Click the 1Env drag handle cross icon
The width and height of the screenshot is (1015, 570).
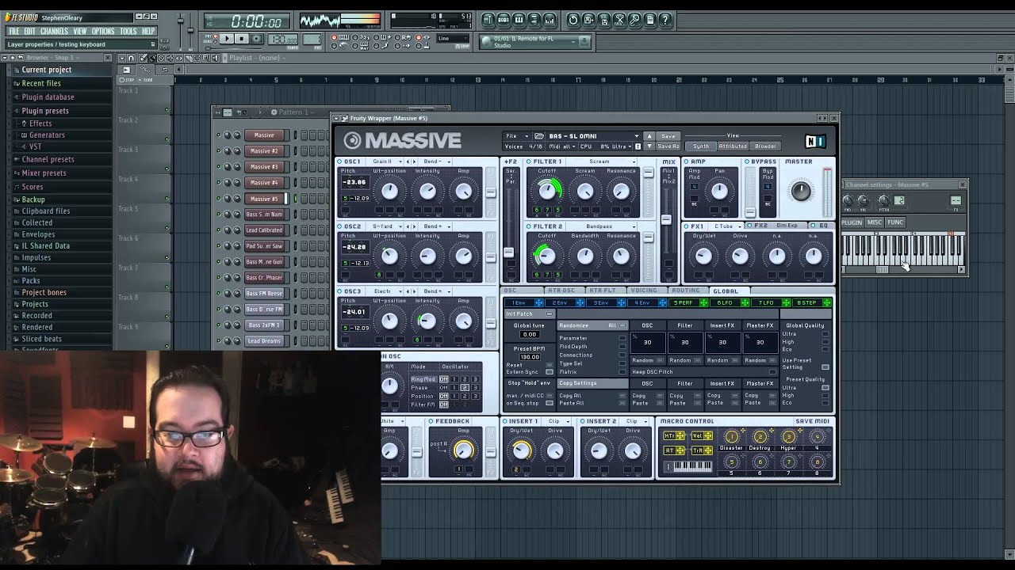[x=539, y=303]
